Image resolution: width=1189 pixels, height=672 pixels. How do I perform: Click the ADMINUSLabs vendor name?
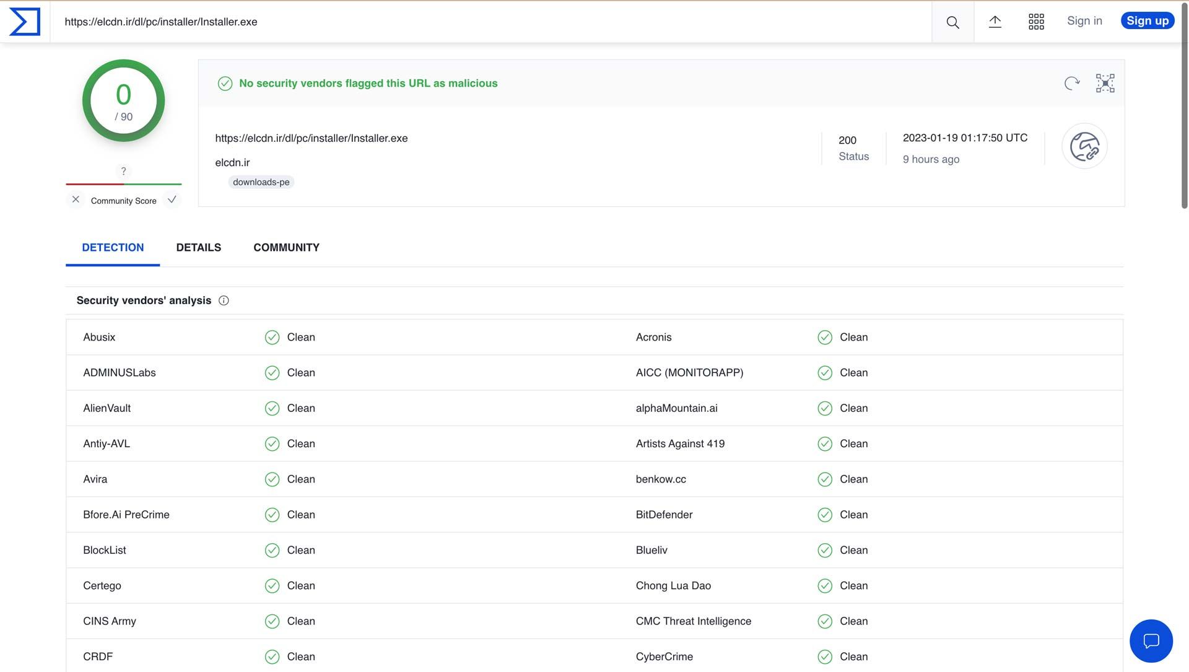(x=120, y=373)
